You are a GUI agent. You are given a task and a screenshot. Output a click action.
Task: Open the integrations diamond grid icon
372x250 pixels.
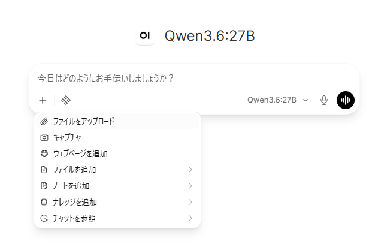[66, 100]
